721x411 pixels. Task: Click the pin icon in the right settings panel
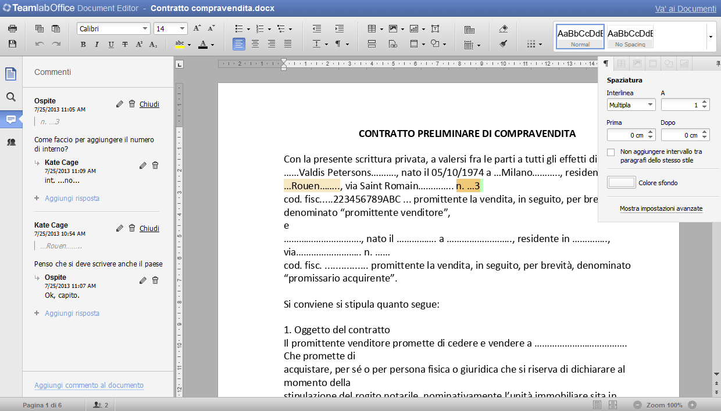718,63
